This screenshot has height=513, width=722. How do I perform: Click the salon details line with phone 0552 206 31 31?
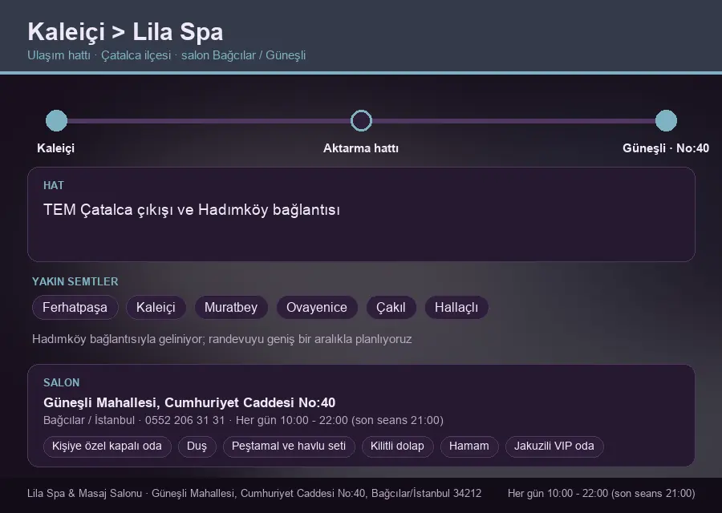(243, 420)
